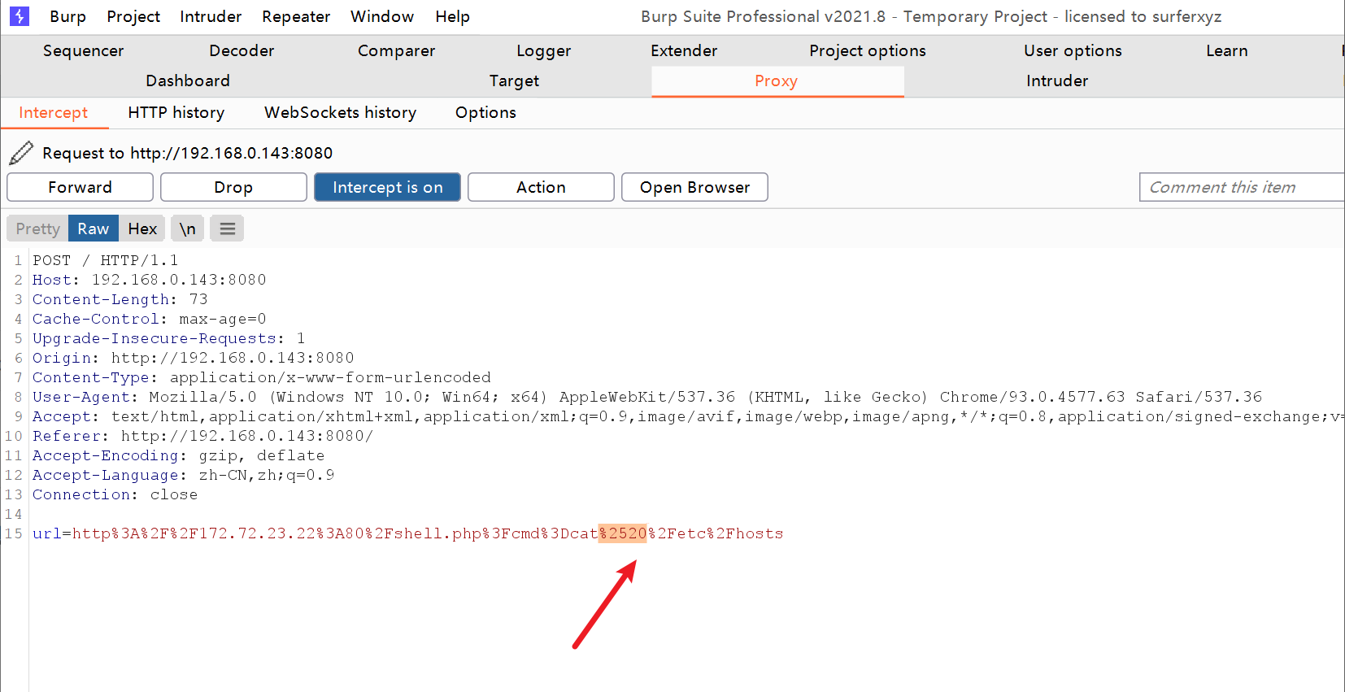Click the Upgrade-Insecure-Requests header line
The width and height of the screenshot is (1345, 692).
168,338
